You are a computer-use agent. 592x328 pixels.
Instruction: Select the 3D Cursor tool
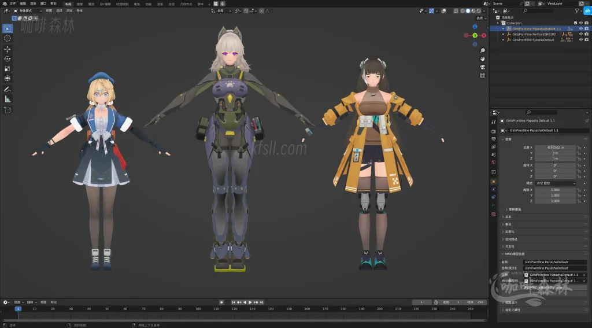point(7,38)
